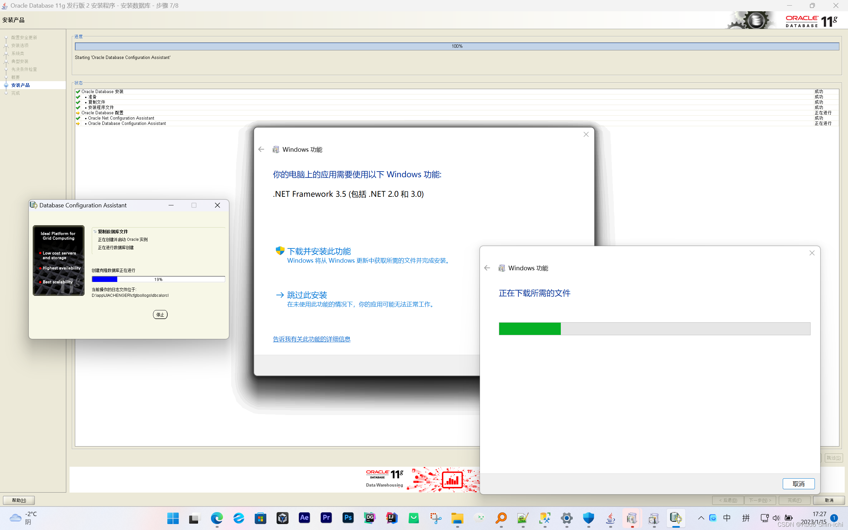Switch to the Java installer taskbar icon
The image size is (848, 530).
pos(610,518)
